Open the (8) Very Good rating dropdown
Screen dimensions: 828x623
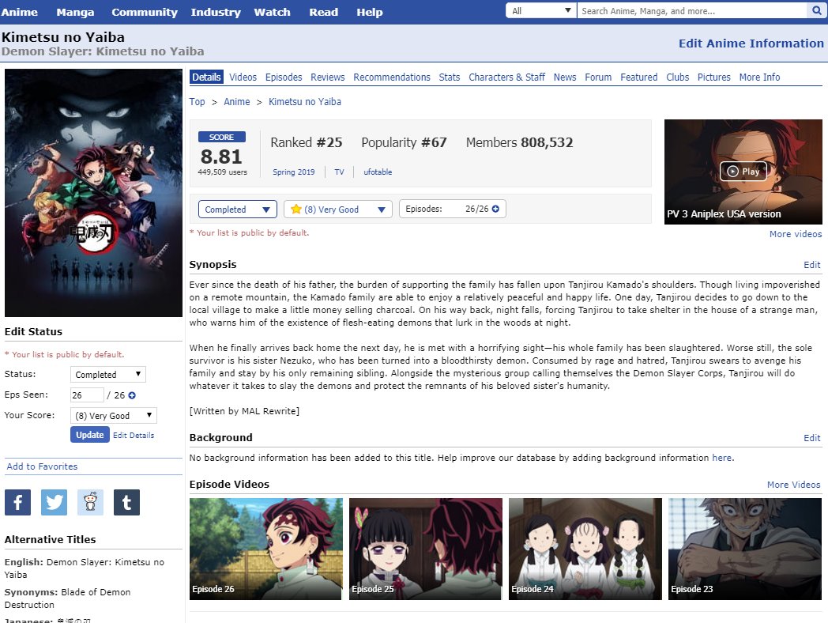(x=338, y=210)
